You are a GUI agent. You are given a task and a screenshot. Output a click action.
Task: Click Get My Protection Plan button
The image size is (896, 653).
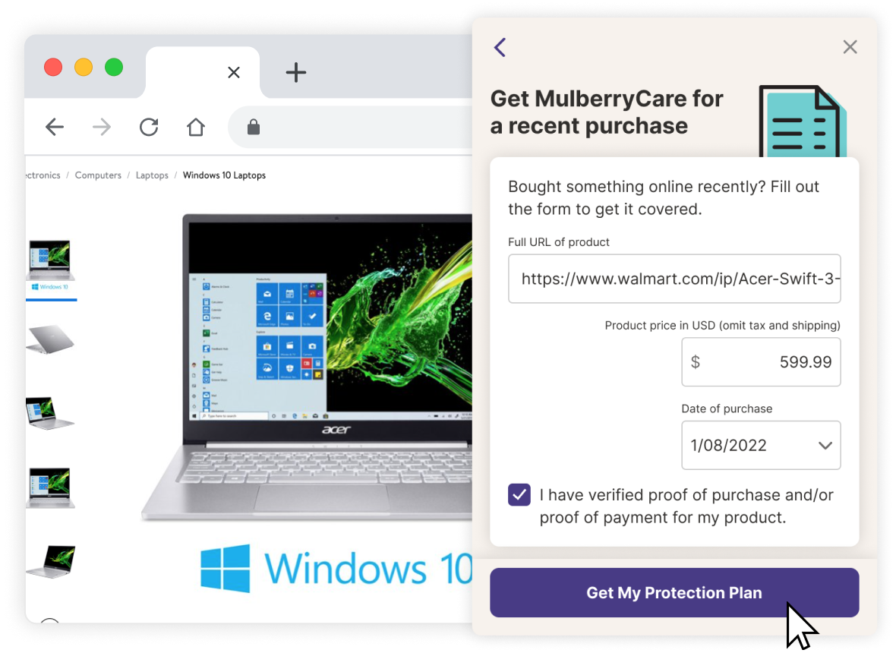pyautogui.click(x=674, y=592)
